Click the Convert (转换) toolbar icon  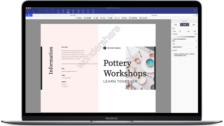tap(93, 11)
